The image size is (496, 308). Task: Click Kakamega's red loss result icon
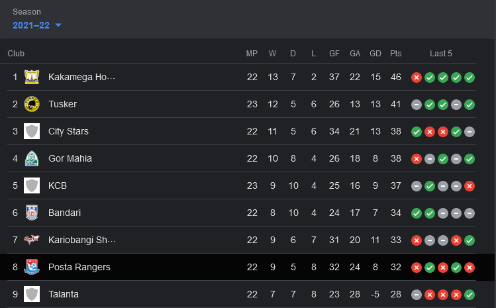417,77
